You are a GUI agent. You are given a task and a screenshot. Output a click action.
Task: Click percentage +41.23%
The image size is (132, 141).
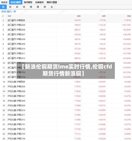pyautogui.click(x=127, y=72)
